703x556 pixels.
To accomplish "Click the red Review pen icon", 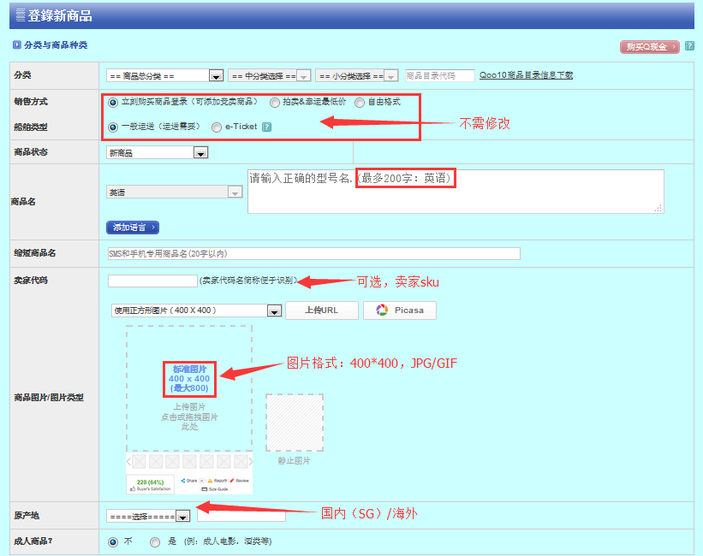I will coord(232,481).
